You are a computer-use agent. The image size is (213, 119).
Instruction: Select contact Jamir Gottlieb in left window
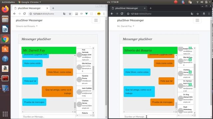click(84, 92)
